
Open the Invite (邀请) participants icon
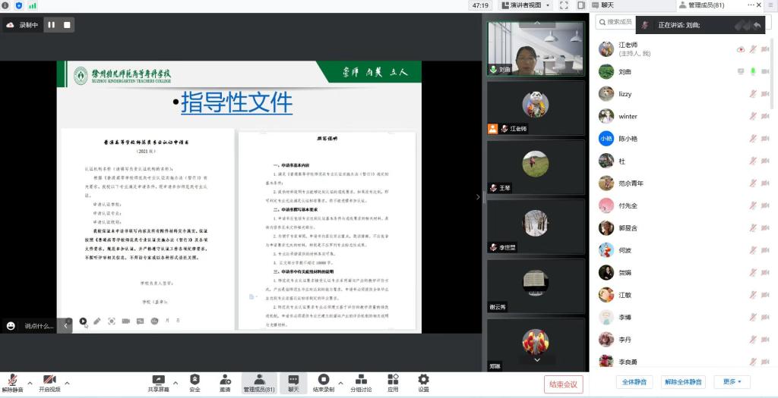point(225,379)
